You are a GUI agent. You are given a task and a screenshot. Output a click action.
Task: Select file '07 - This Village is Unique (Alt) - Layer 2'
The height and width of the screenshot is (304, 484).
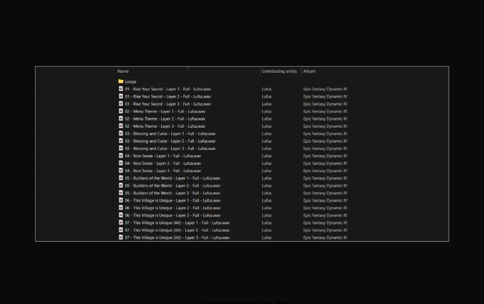[x=177, y=230]
